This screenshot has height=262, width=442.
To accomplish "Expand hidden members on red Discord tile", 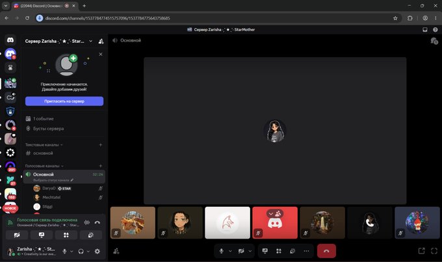I will (275, 213).
